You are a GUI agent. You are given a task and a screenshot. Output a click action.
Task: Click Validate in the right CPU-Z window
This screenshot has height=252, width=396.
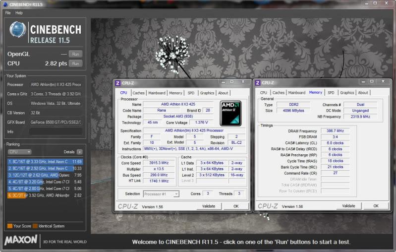point(349,206)
